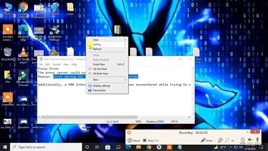Image resolution: width=268 pixels, height=151 pixels.
Task: Expand the View submenu in context menu
Action: pyautogui.click(x=107, y=40)
